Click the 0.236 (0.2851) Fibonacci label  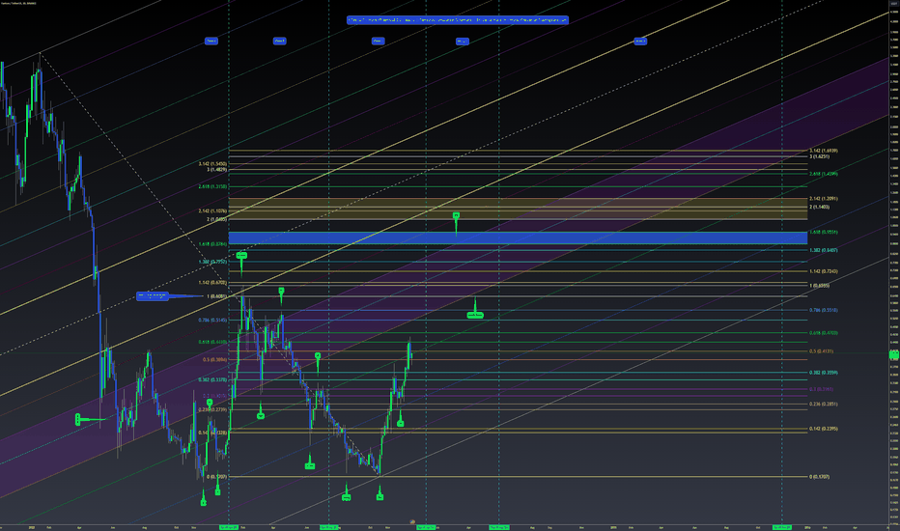click(x=823, y=405)
